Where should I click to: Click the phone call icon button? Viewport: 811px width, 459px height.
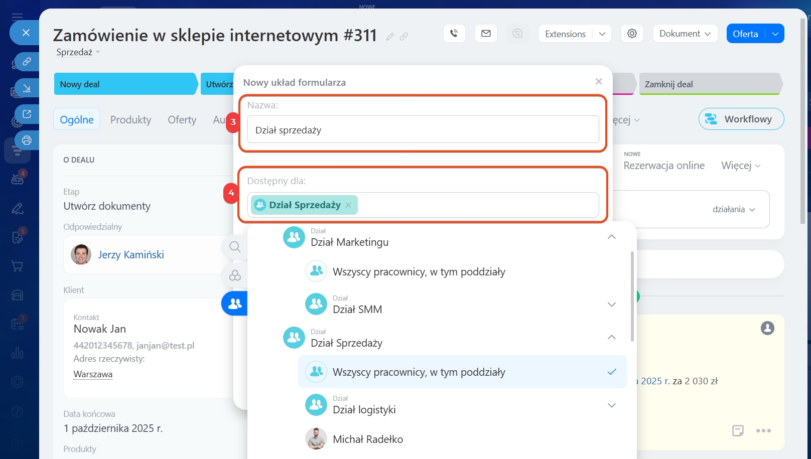[x=454, y=34]
